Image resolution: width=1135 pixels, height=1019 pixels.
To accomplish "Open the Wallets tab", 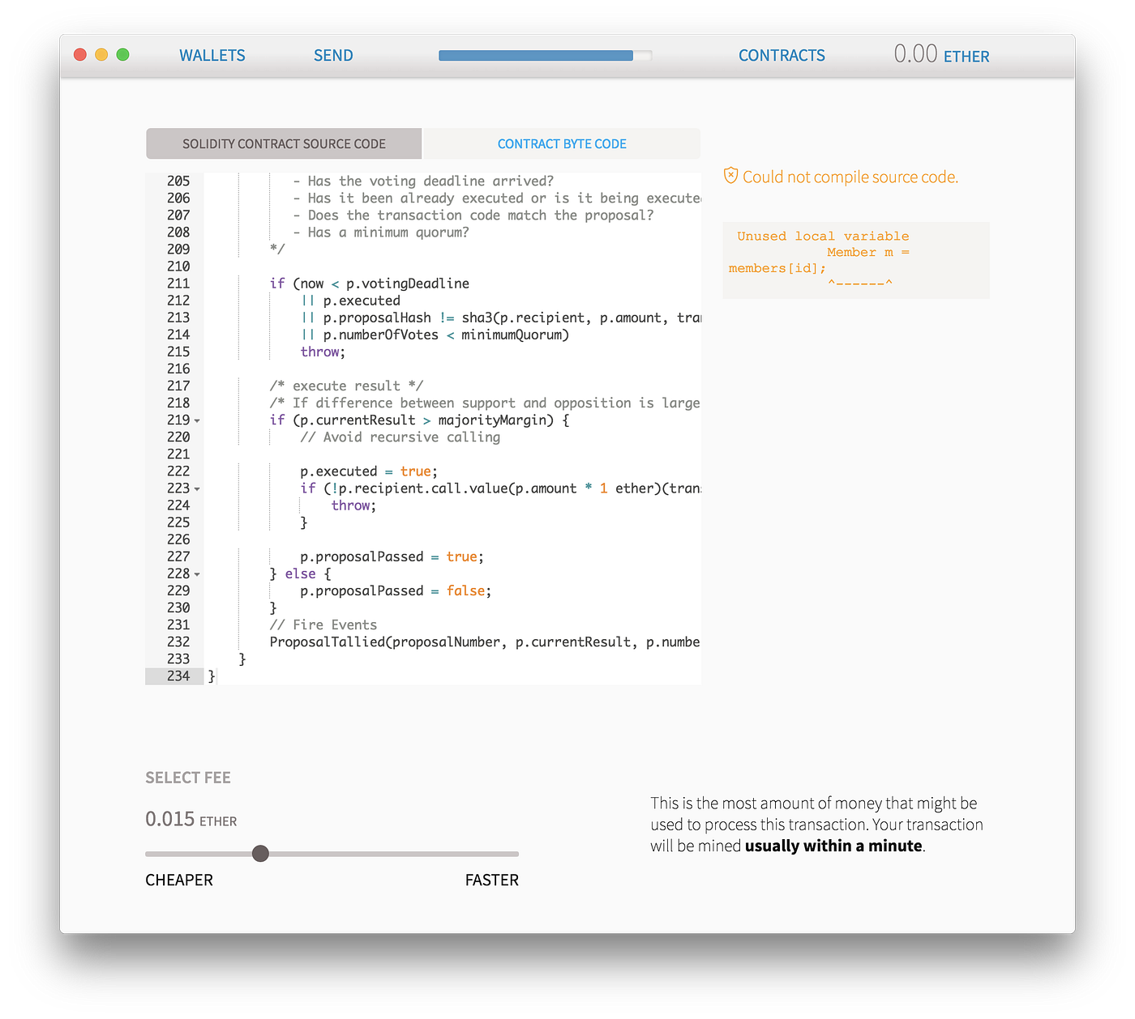I will click(x=212, y=55).
